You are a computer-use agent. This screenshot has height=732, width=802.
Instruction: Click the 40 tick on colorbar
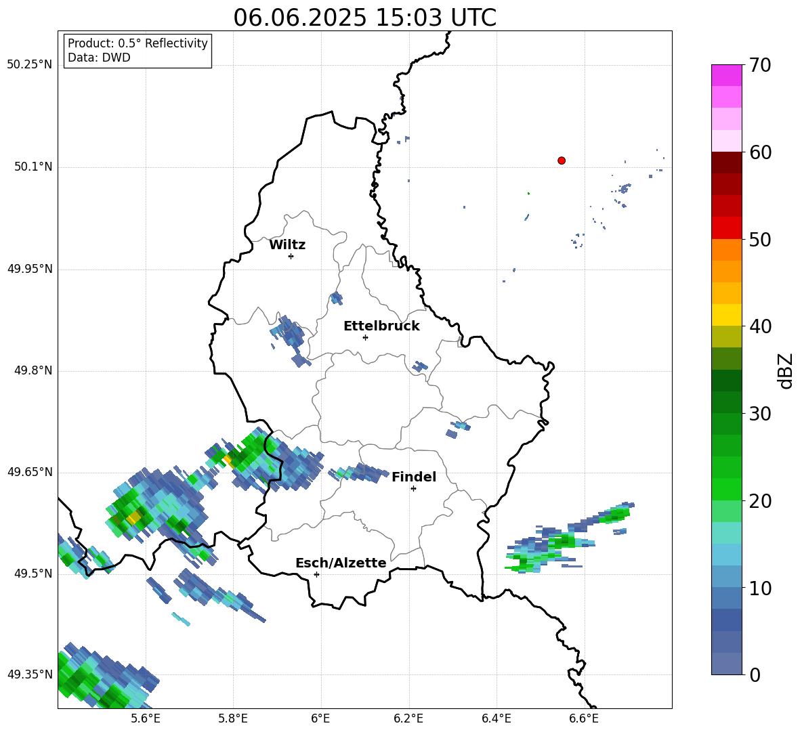pyautogui.click(x=760, y=326)
